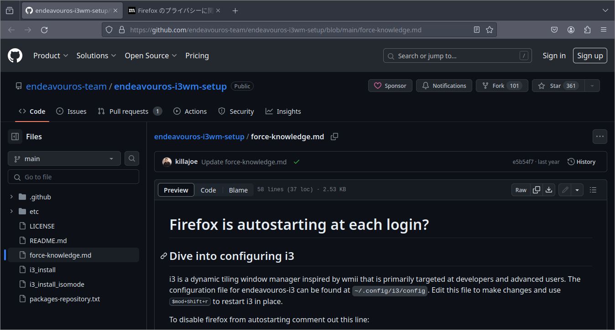This screenshot has height=330, width=615.
Task: Open packages-repository.txt in file tree
Action: point(73,299)
